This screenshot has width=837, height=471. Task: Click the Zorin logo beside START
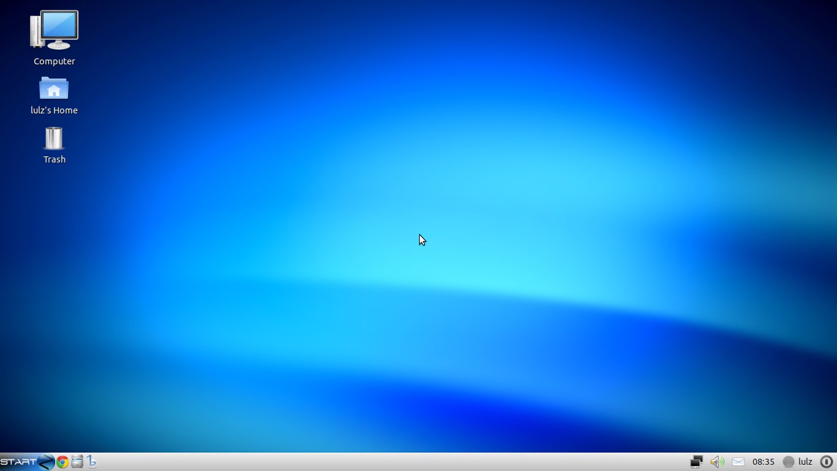pos(46,462)
